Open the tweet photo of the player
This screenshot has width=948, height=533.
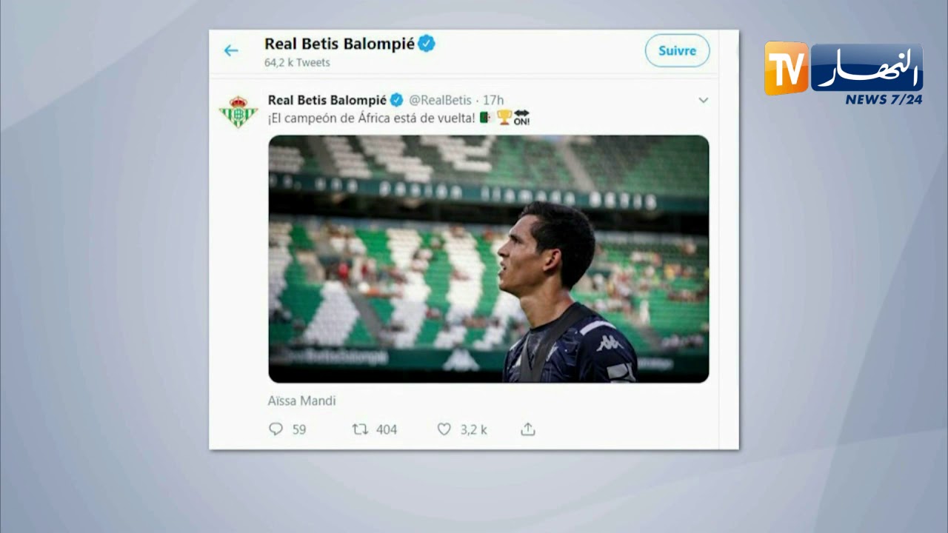(488, 258)
